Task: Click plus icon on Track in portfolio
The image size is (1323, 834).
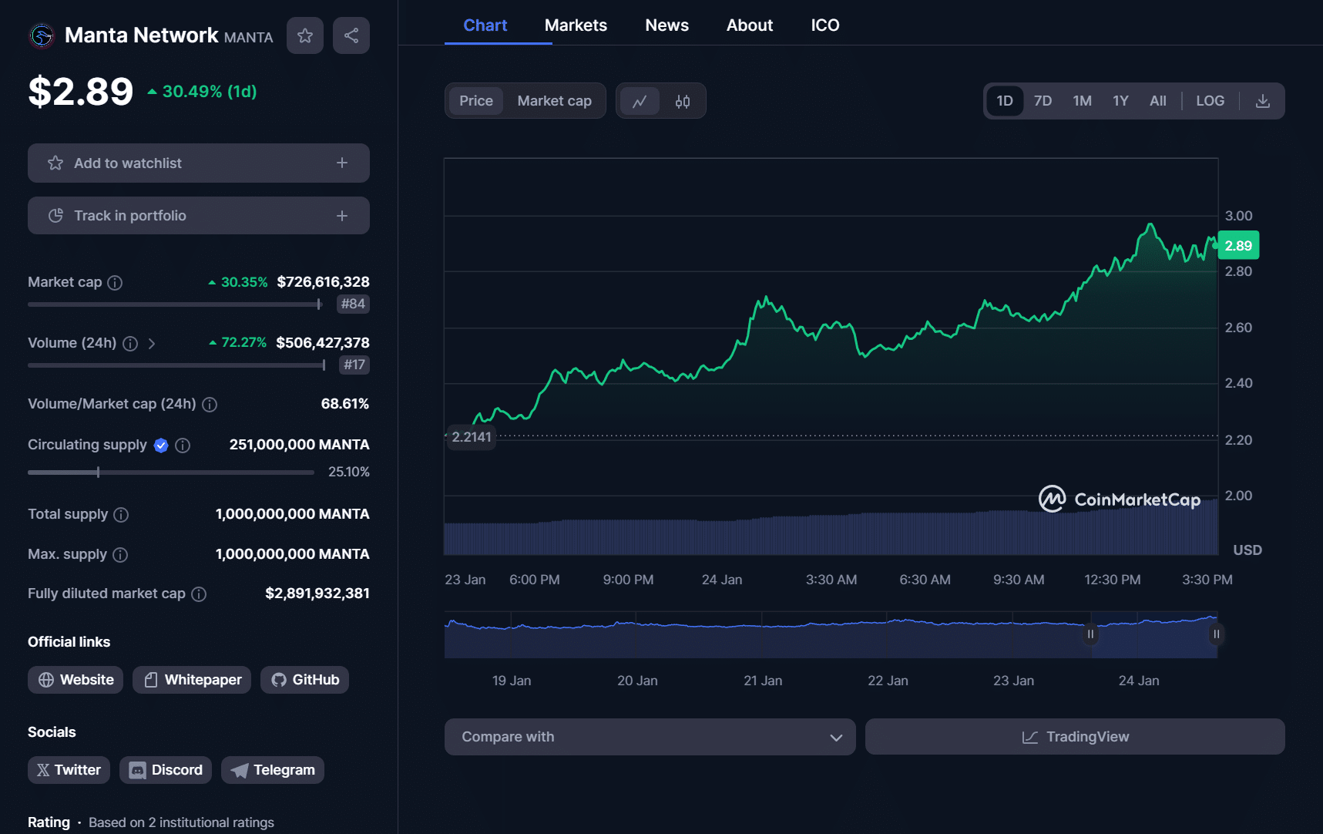Action: (342, 216)
